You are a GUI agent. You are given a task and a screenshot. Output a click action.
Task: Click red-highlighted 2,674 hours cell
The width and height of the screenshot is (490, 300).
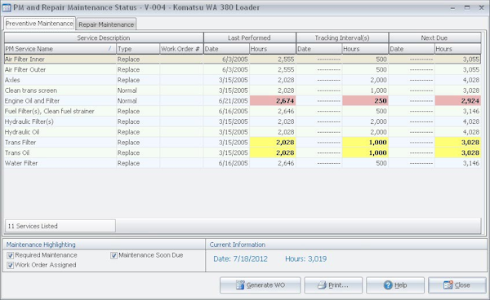[x=273, y=101]
